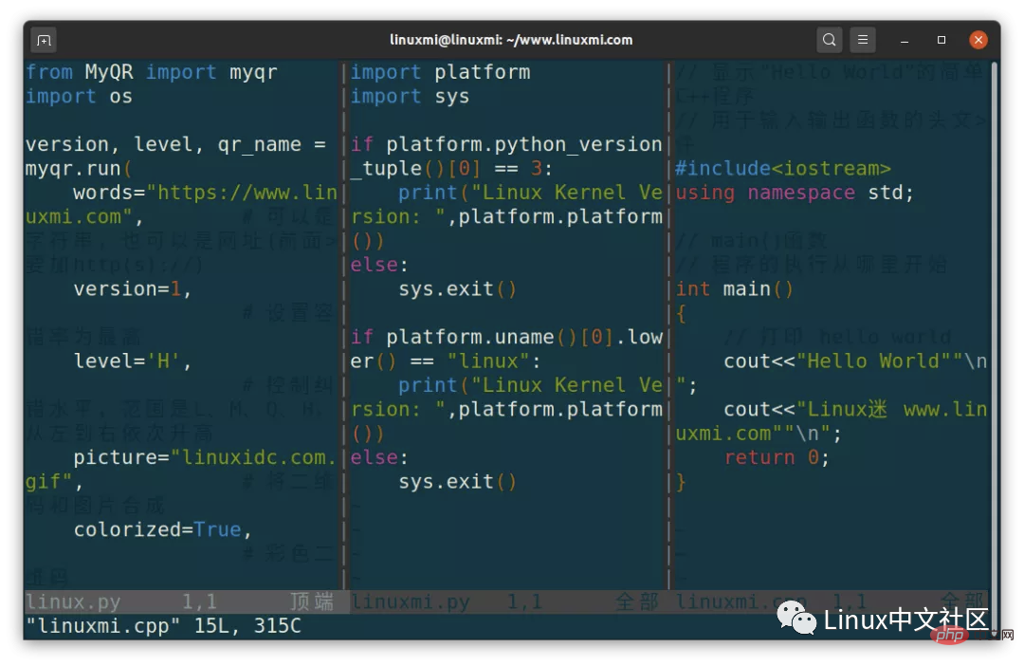Minimize the terminal window
Viewport: 1024px width, 666px height.
[905, 40]
